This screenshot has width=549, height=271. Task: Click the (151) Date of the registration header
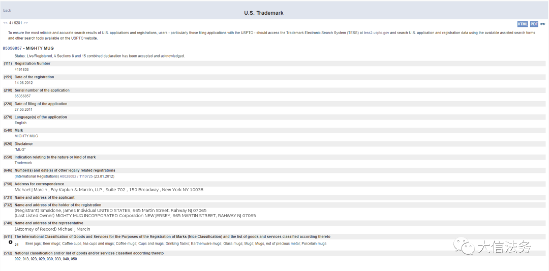pos(274,77)
